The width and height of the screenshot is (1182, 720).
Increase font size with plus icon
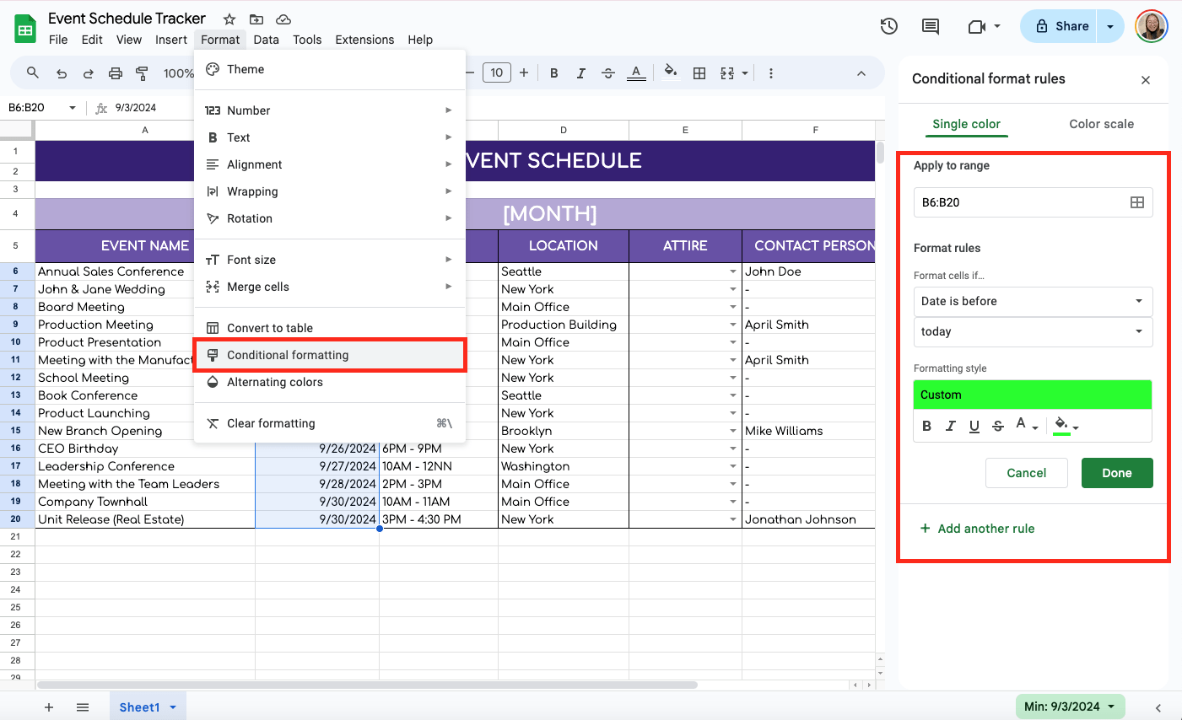(x=524, y=73)
